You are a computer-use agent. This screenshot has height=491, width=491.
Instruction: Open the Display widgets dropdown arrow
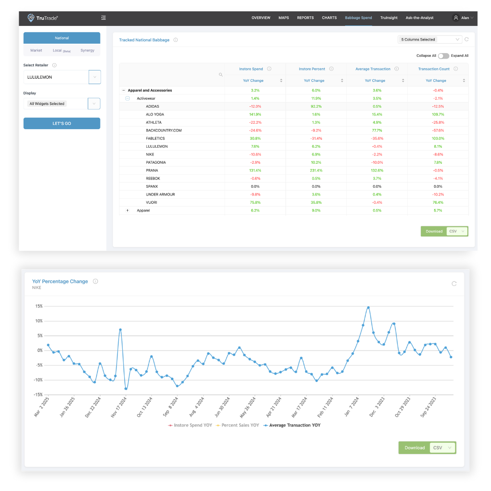click(x=94, y=104)
